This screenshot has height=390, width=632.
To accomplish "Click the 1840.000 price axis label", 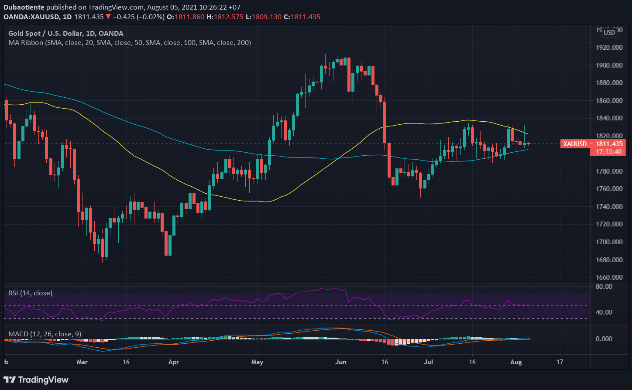I will pos(608,118).
